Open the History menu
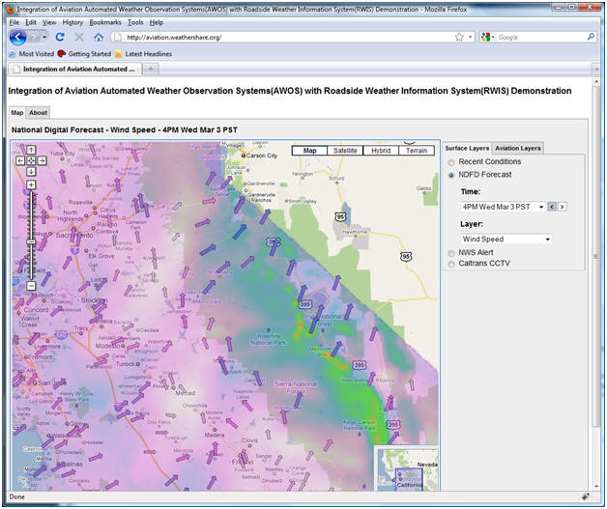This screenshot has width=607, height=509. point(72,22)
